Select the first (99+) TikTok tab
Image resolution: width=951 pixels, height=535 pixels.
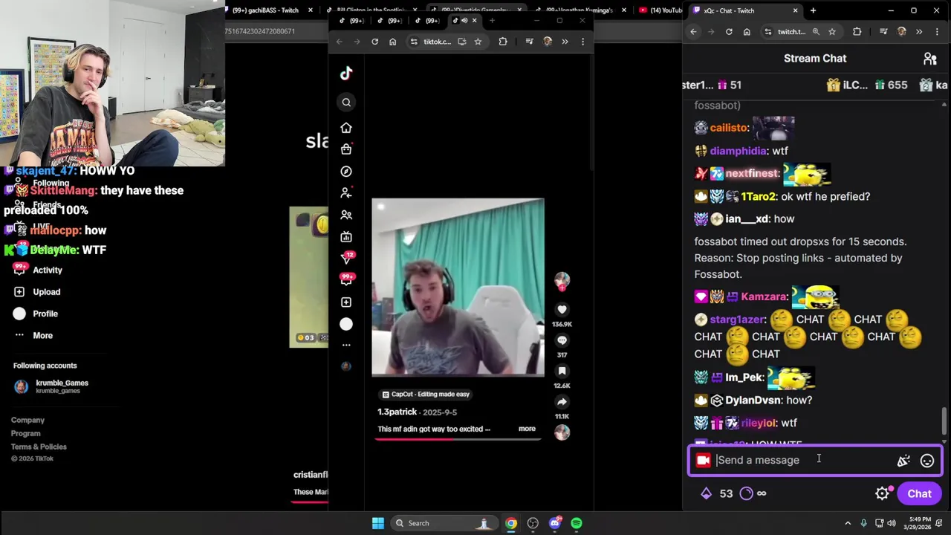coord(351,20)
